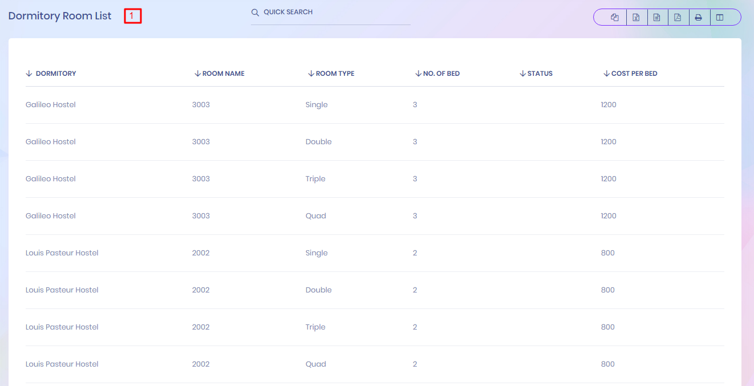Sort table by Room Type column
This screenshot has height=386, width=754.
[x=335, y=74]
